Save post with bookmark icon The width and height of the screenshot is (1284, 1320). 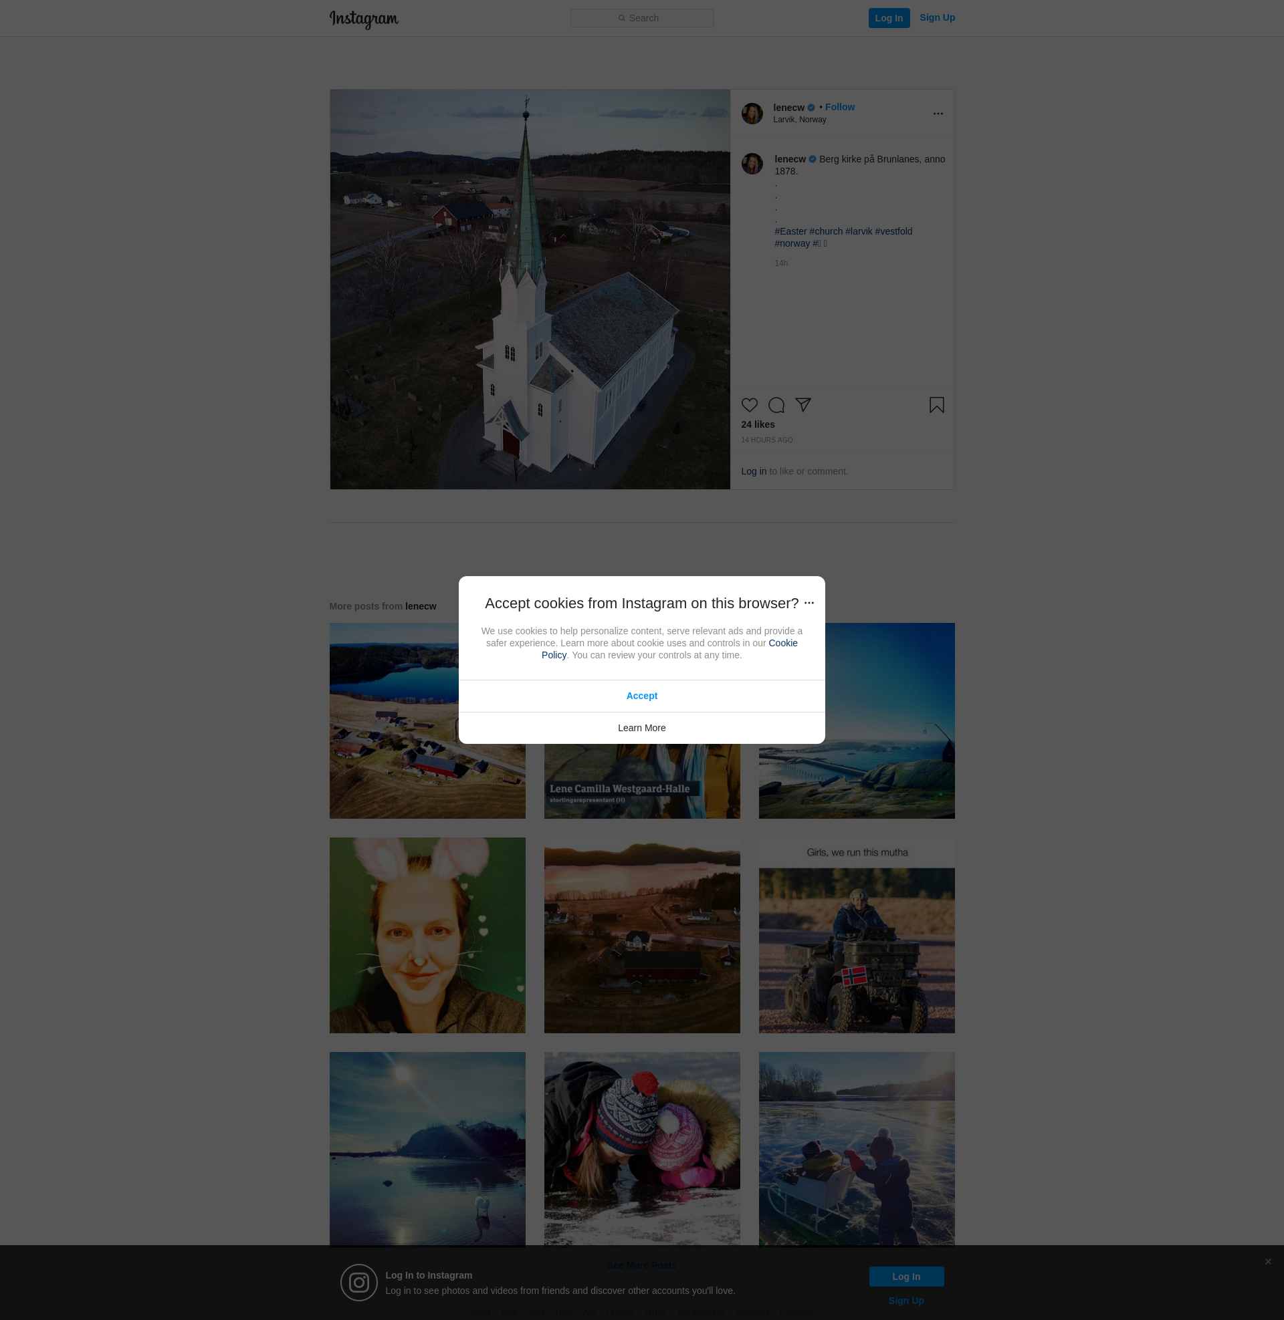(936, 405)
